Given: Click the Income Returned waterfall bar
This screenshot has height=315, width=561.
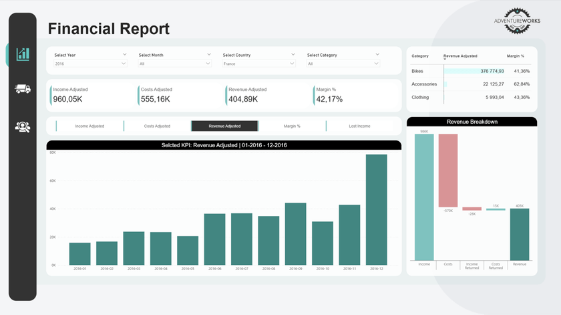Looking at the screenshot, I should [x=472, y=209].
